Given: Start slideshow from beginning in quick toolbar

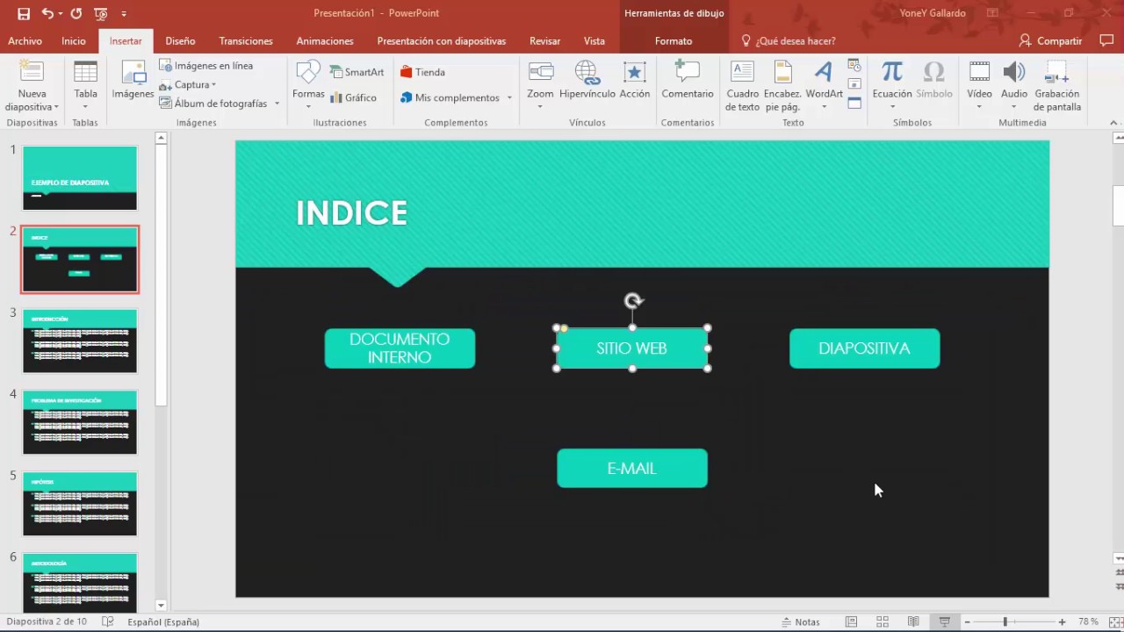Looking at the screenshot, I should tap(100, 13).
